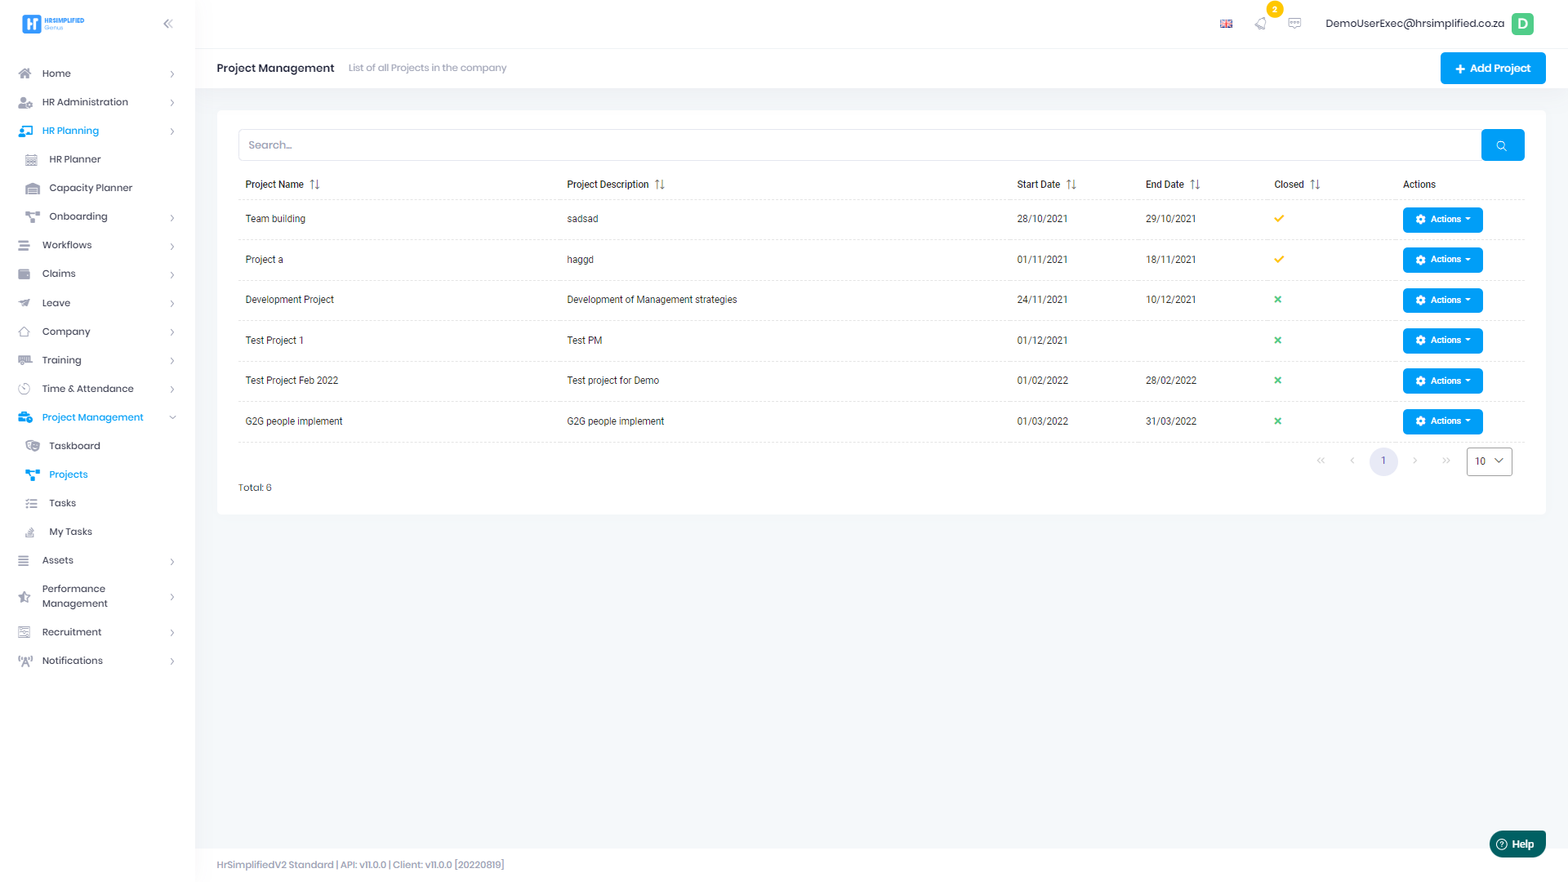
Task: Open Capacity Planner from sidebar
Action: coord(90,188)
